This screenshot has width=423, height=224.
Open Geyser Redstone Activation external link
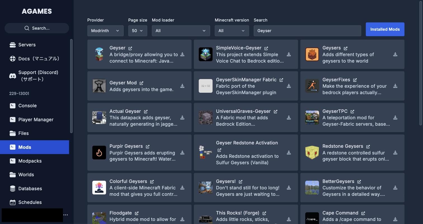click(219, 150)
